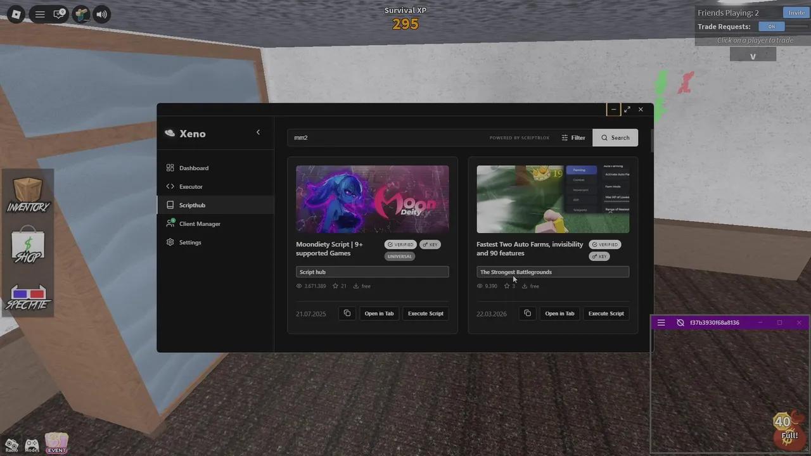Expand the Friends Playing panel chevron

[753, 56]
